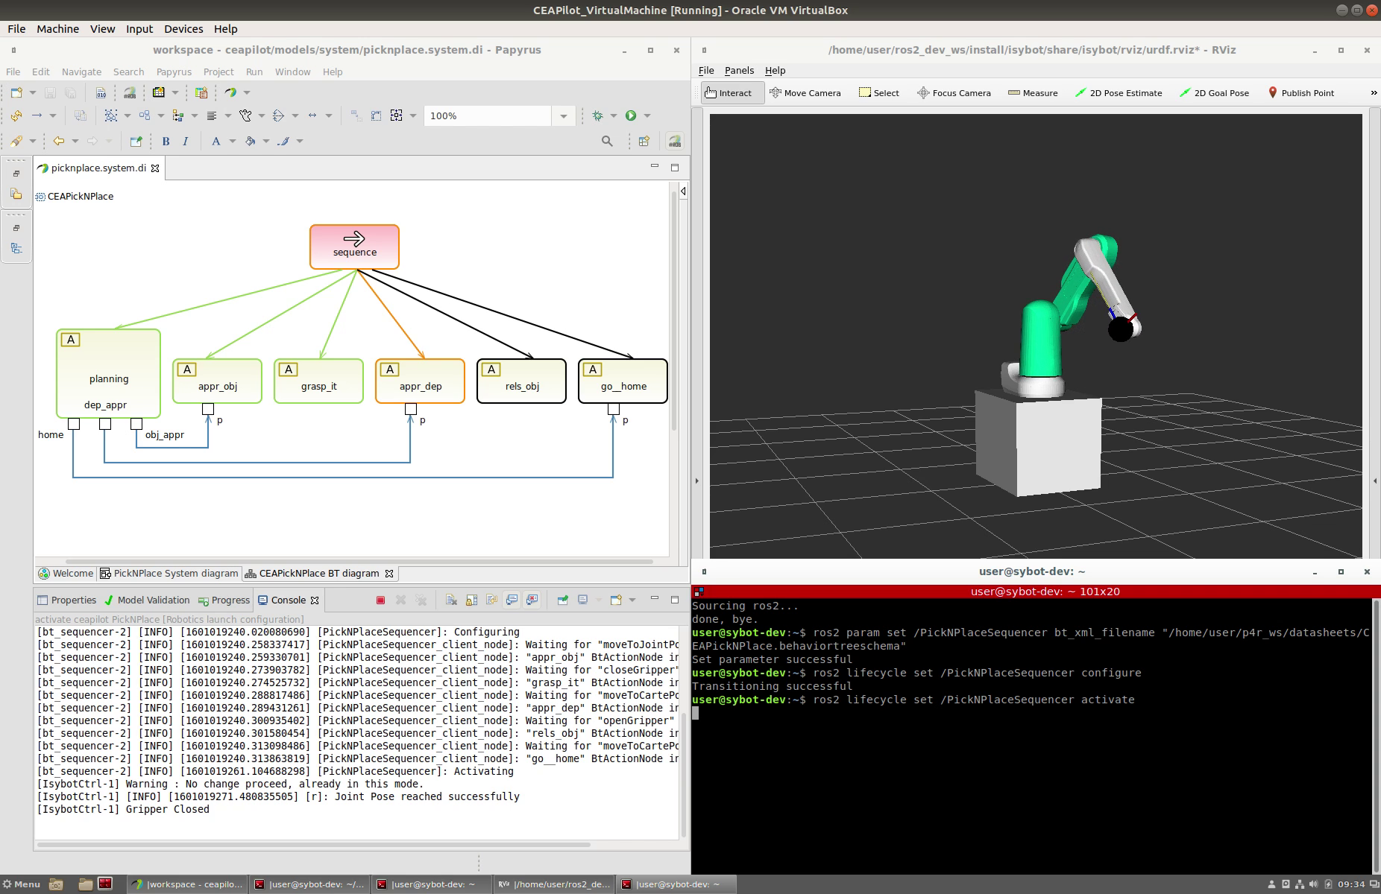Toggle Show Console When Standard Error Changes
This screenshot has width=1381, height=894.
(x=532, y=600)
